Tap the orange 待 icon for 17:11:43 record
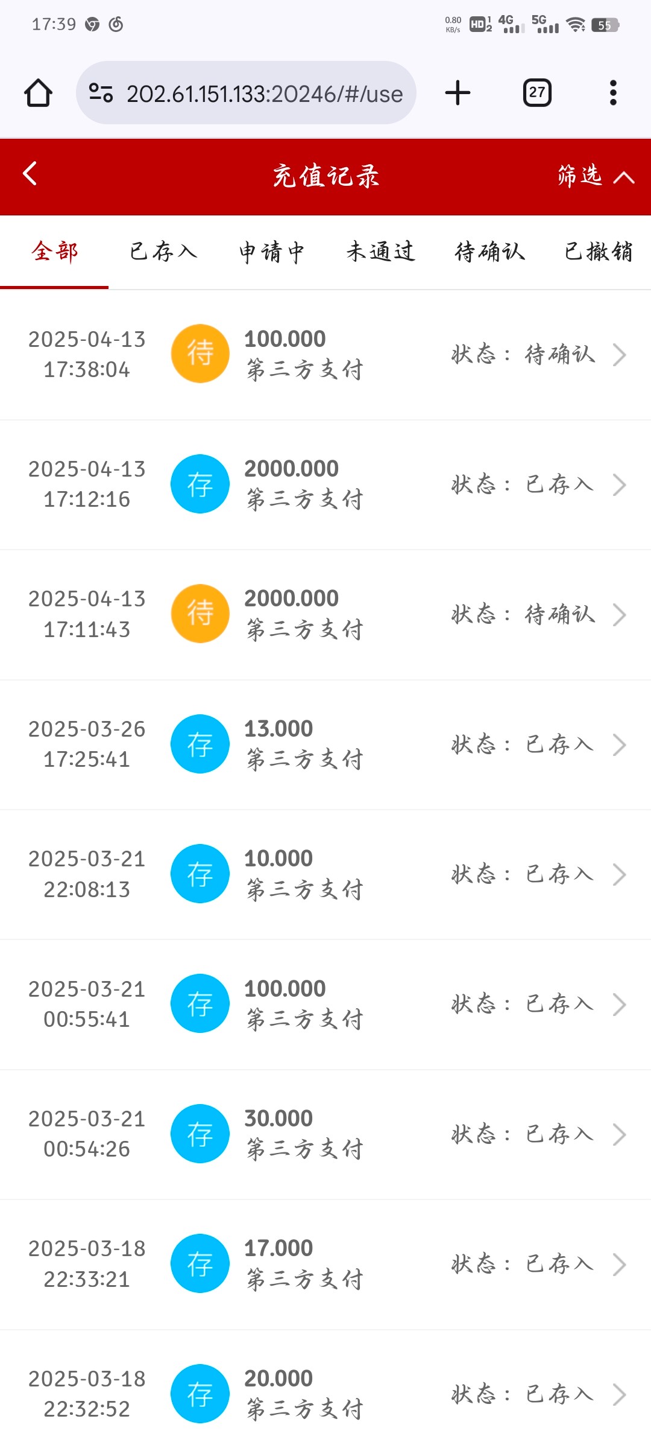This screenshot has width=651, height=1448. (200, 614)
